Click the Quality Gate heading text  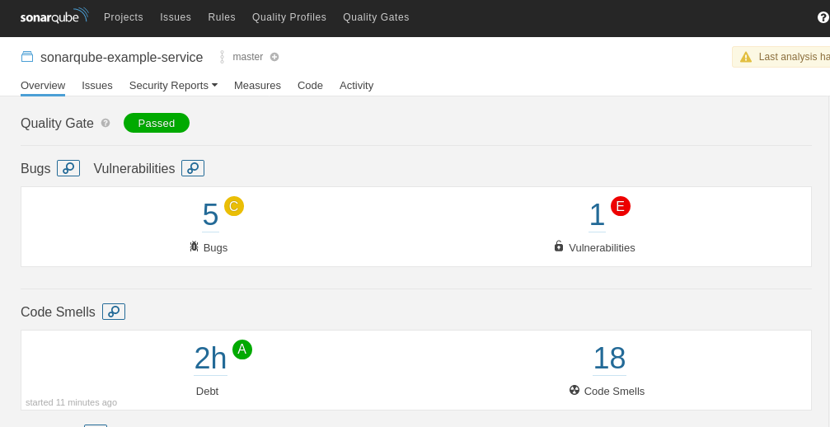click(57, 124)
